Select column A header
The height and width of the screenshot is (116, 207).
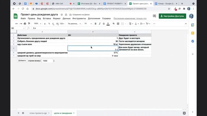(x=42, y=32)
